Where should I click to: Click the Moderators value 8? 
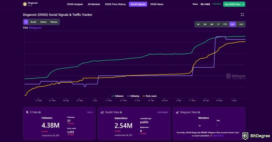point(141,131)
